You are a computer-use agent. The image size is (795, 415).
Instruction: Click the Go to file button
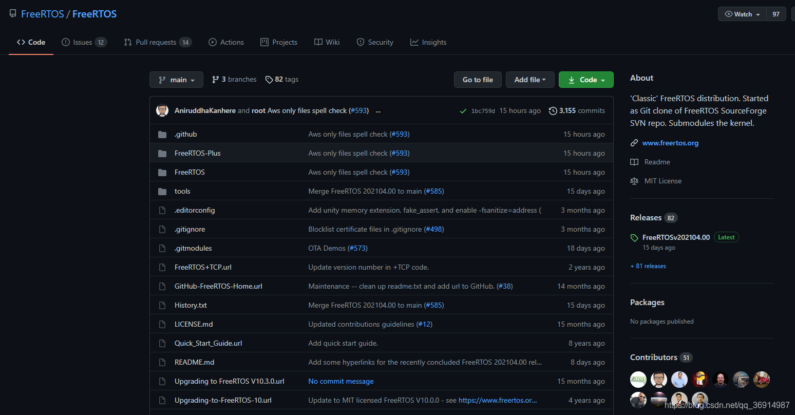pos(478,80)
